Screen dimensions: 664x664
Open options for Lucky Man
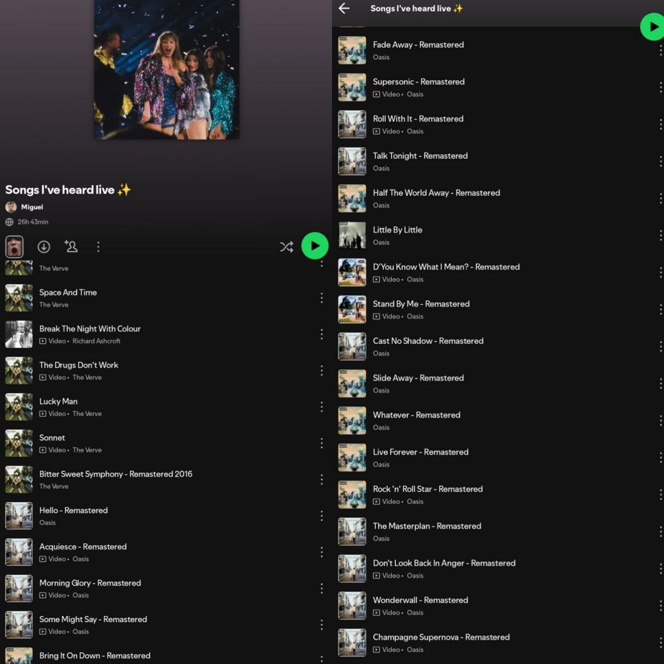coord(321,407)
